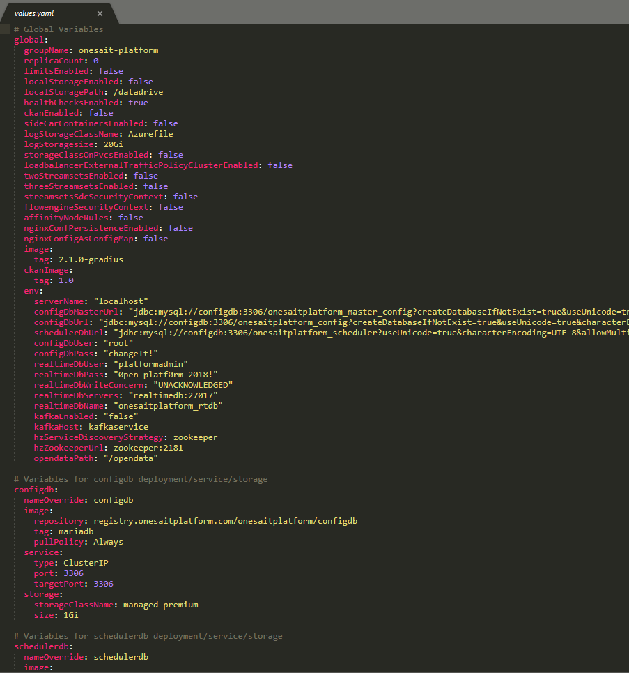This screenshot has height=673, width=629.
Task: Click the 'zookeeper:2181' value
Action: coord(148,448)
